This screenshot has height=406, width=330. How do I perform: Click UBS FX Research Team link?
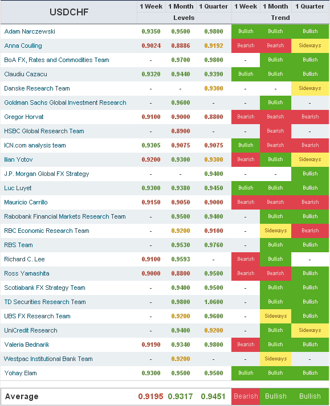pos(37,317)
